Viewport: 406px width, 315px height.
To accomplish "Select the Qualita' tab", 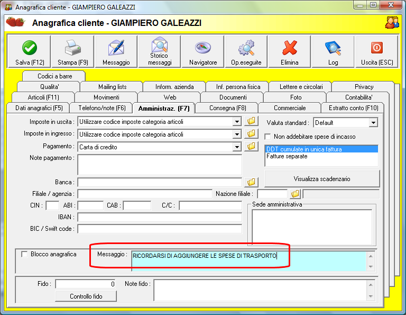I will [x=49, y=87].
